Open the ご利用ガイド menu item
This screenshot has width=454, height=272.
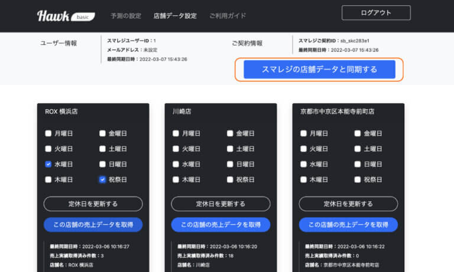pyautogui.click(x=228, y=16)
